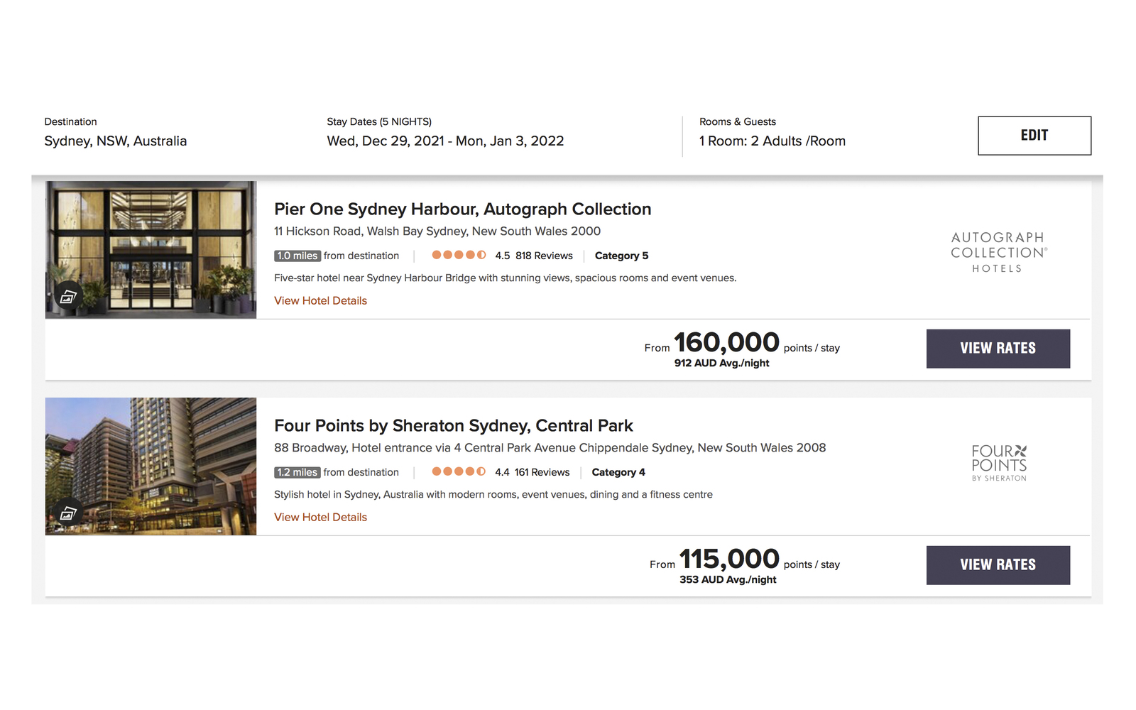Click the 1.2 miles distance badge
1136x710 pixels.
point(297,472)
